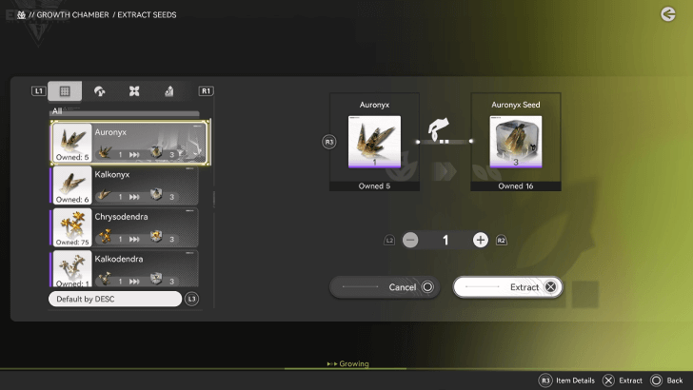Click the R3 Item Details hint

567,380
